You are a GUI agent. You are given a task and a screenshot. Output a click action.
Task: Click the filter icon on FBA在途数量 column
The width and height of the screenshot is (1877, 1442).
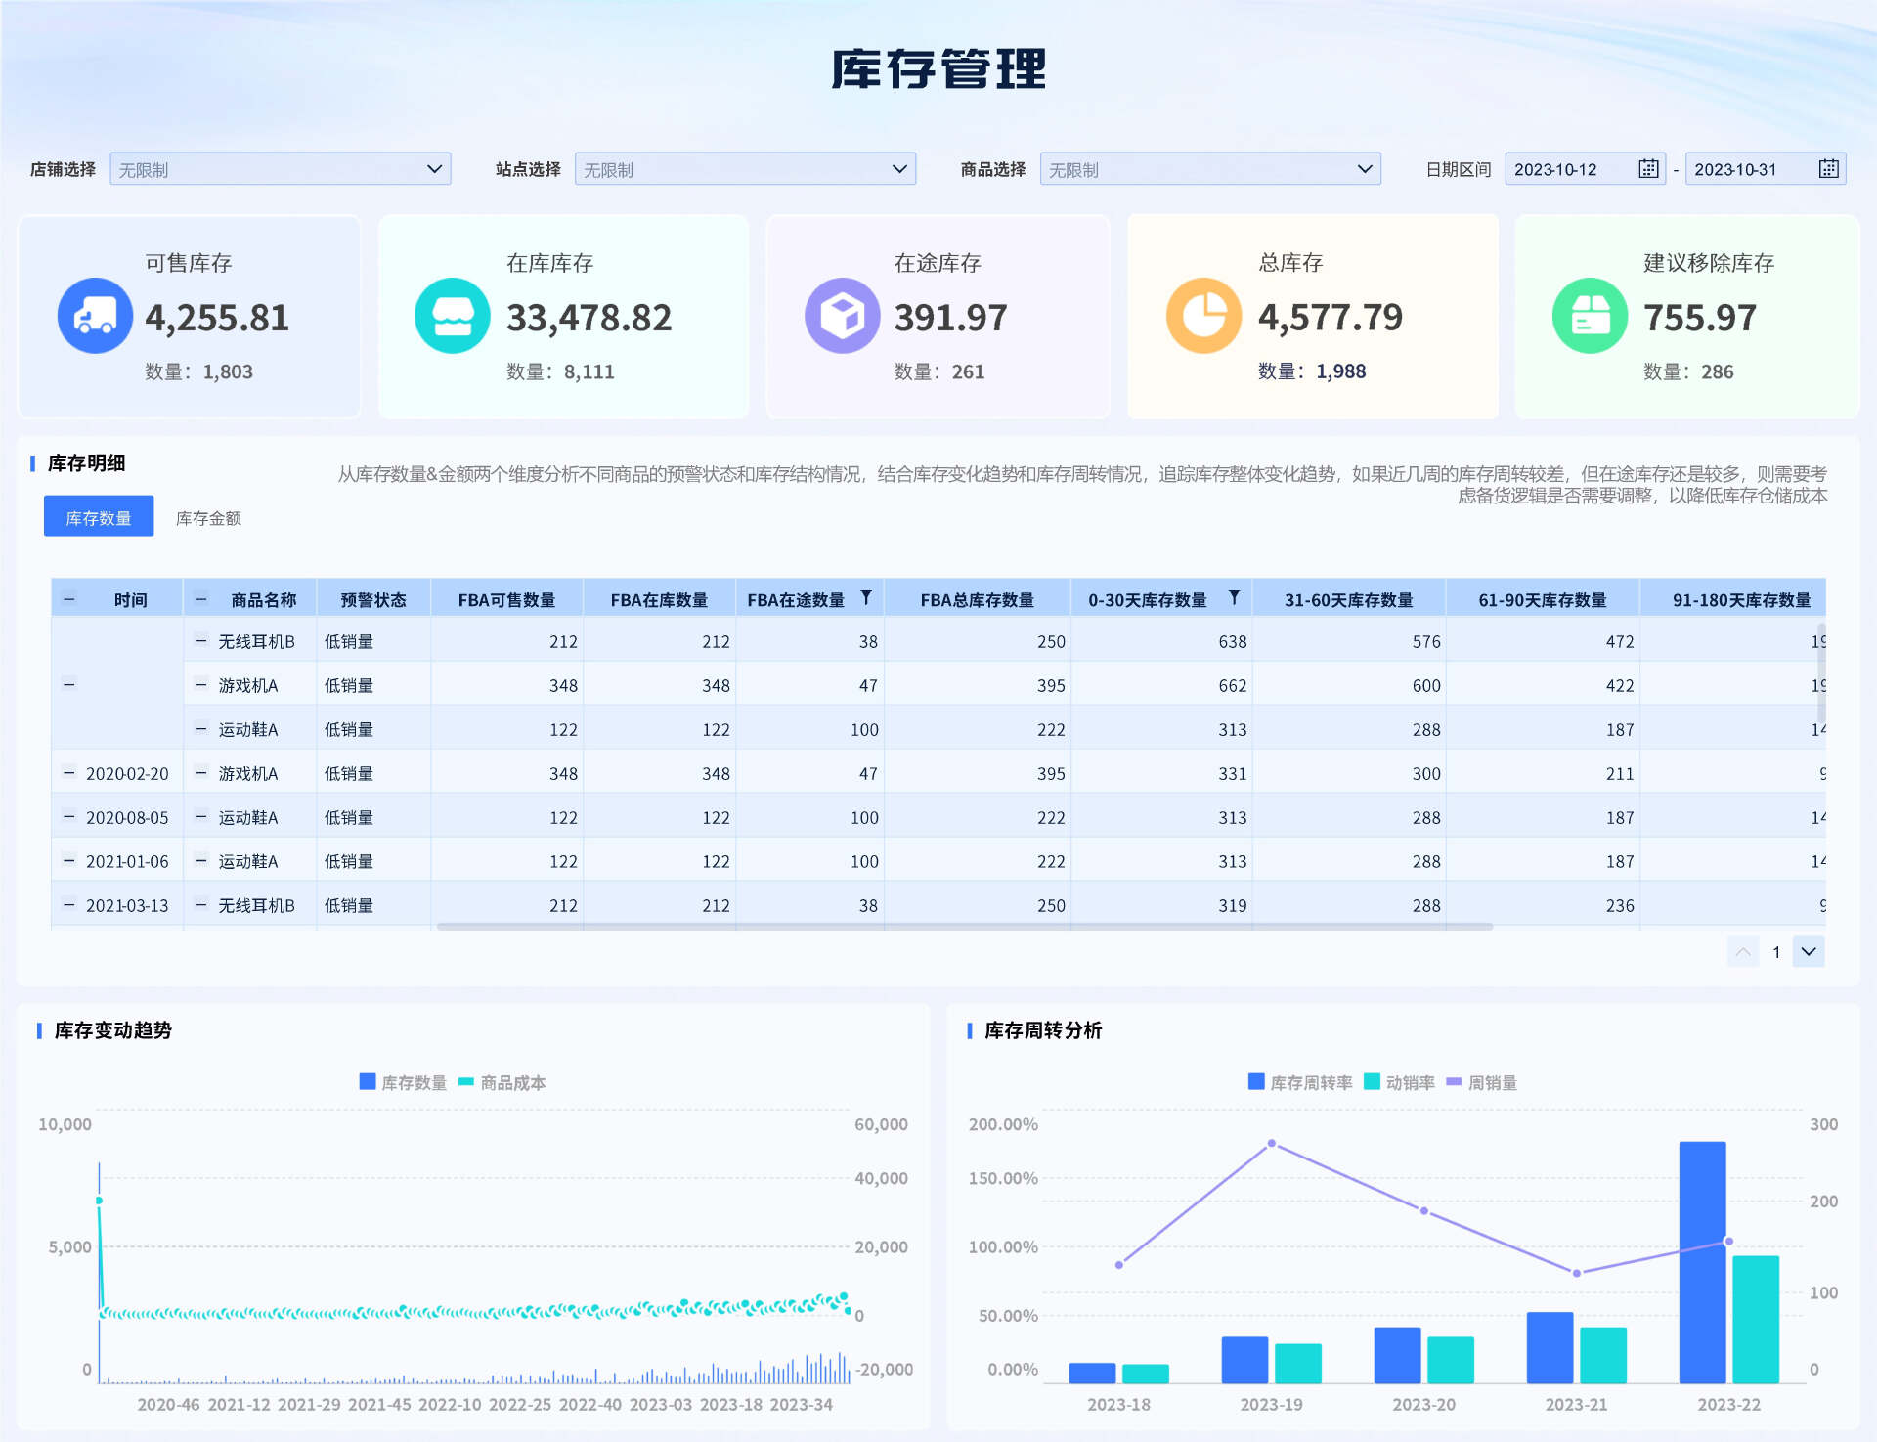866,597
